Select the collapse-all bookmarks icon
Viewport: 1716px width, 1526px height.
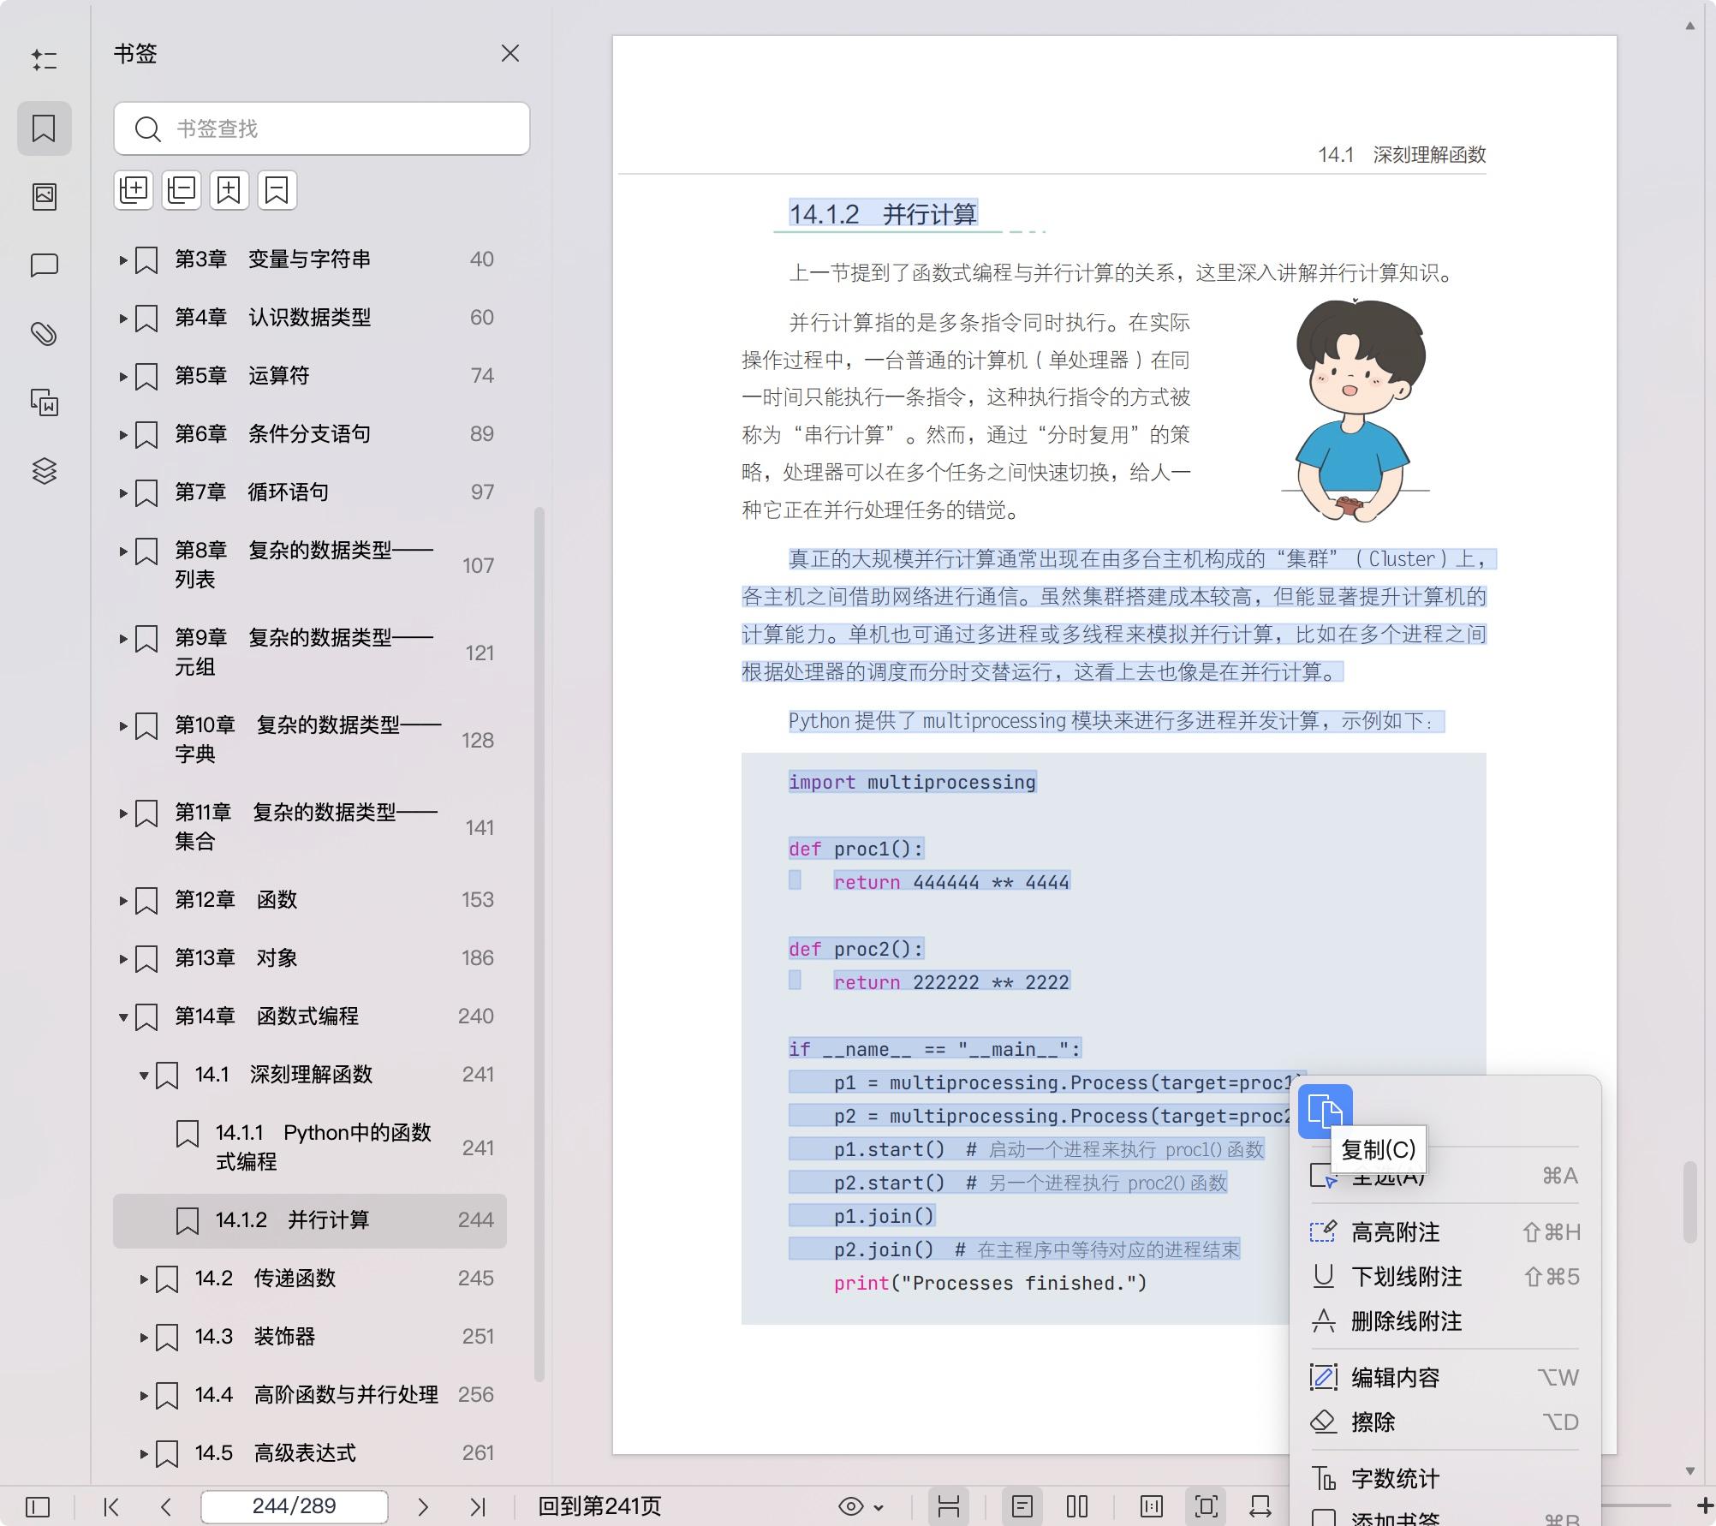181,190
